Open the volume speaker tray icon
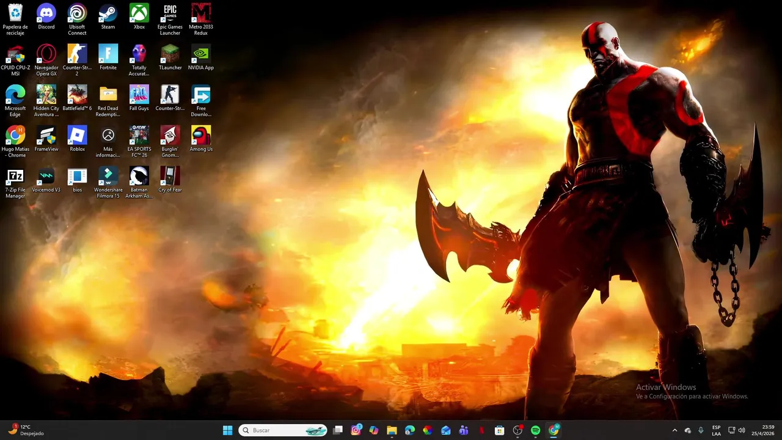Viewport: 782px width, 440px height. pyautogui.click(x=742, y=430)
